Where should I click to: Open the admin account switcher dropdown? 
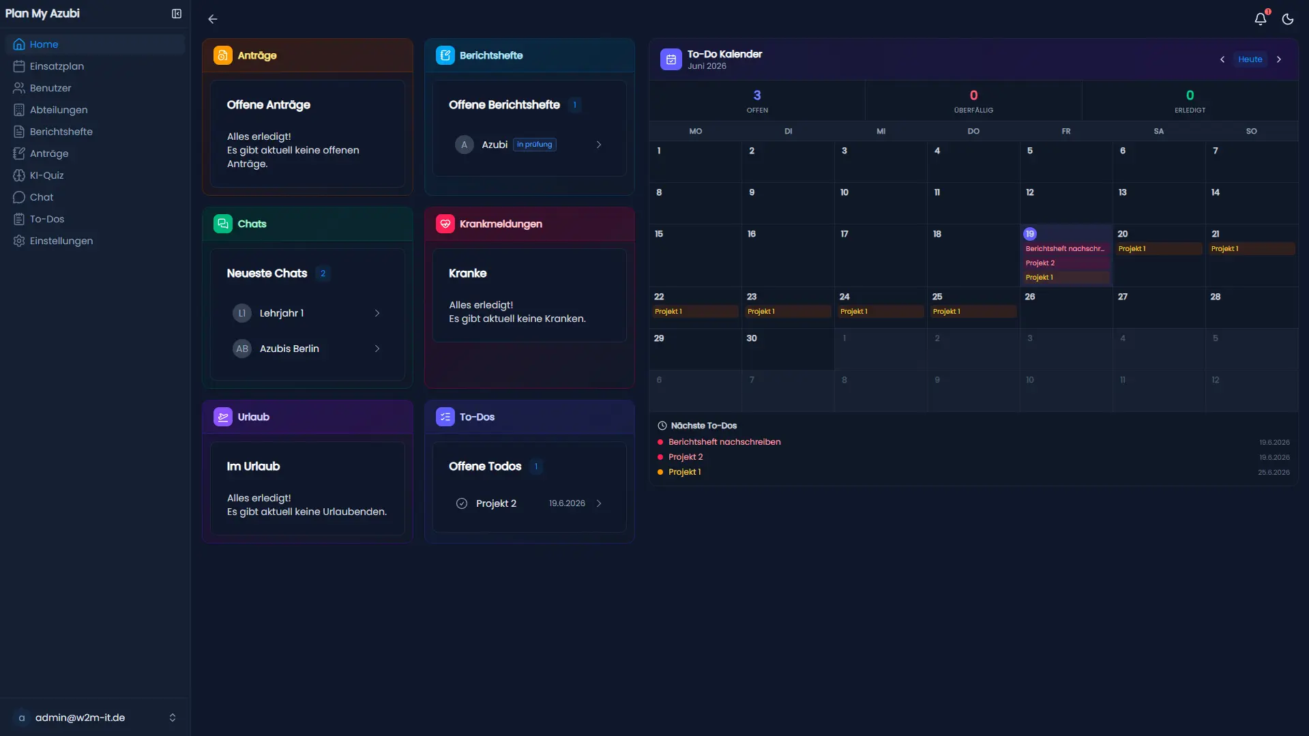[x=173, y=718]
